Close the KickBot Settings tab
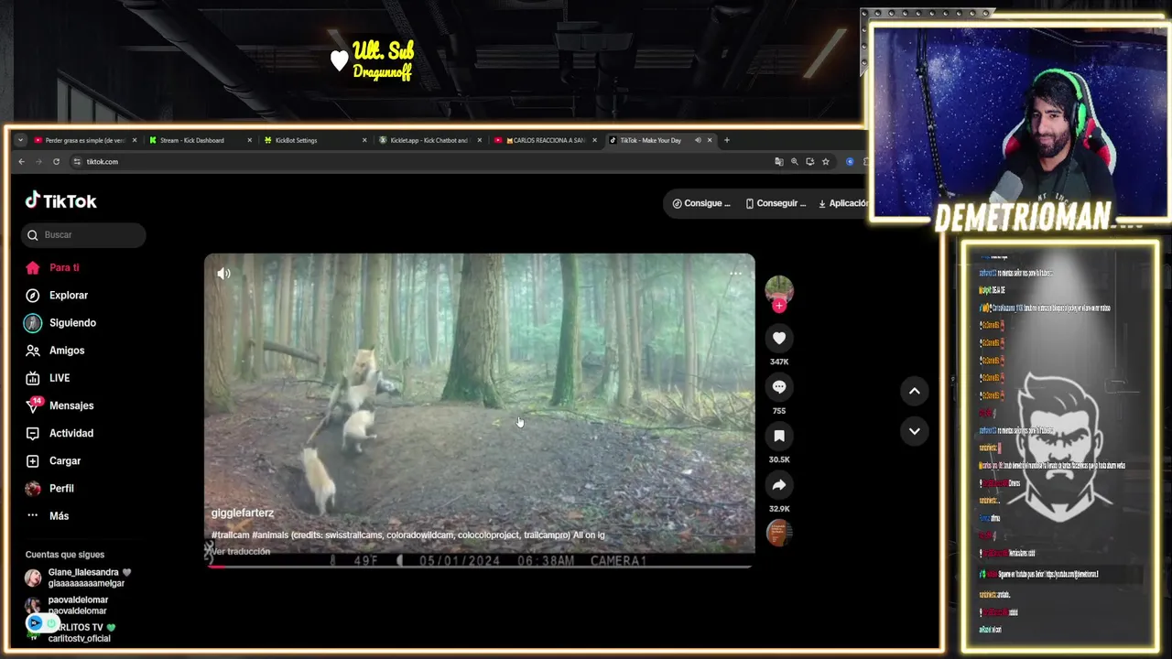The height and width of the screenshot is (659, 1172). [x=364, y=140]
